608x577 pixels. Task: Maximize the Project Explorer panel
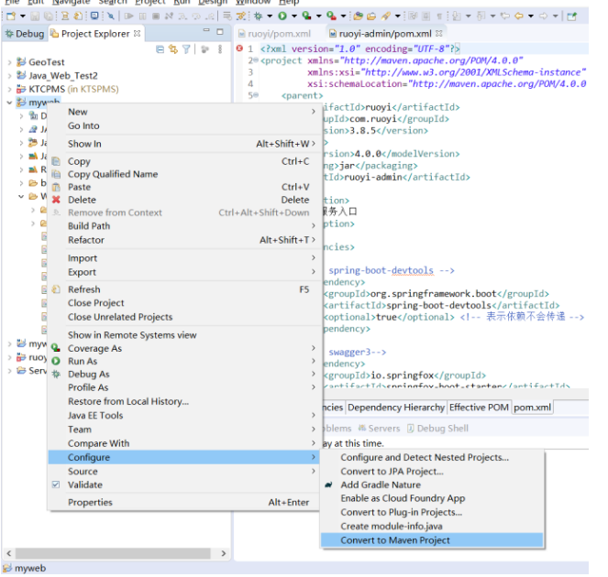click(220, 32)
